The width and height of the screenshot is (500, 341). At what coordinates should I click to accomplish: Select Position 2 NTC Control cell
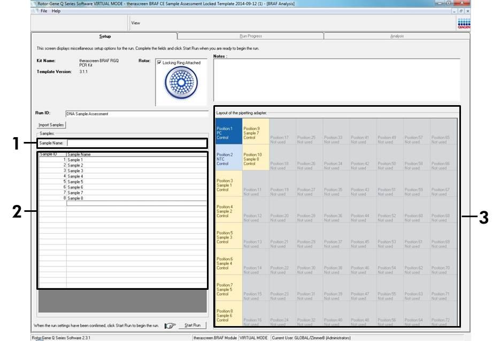(x=229, y=157)
